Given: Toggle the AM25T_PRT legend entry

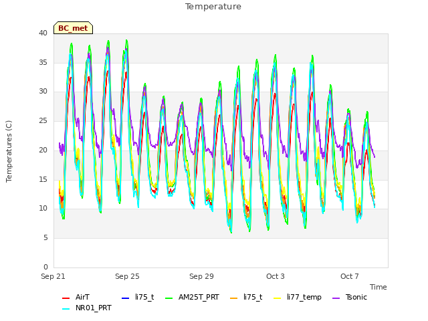Looking at the screenshot, I should coord(192,297).
